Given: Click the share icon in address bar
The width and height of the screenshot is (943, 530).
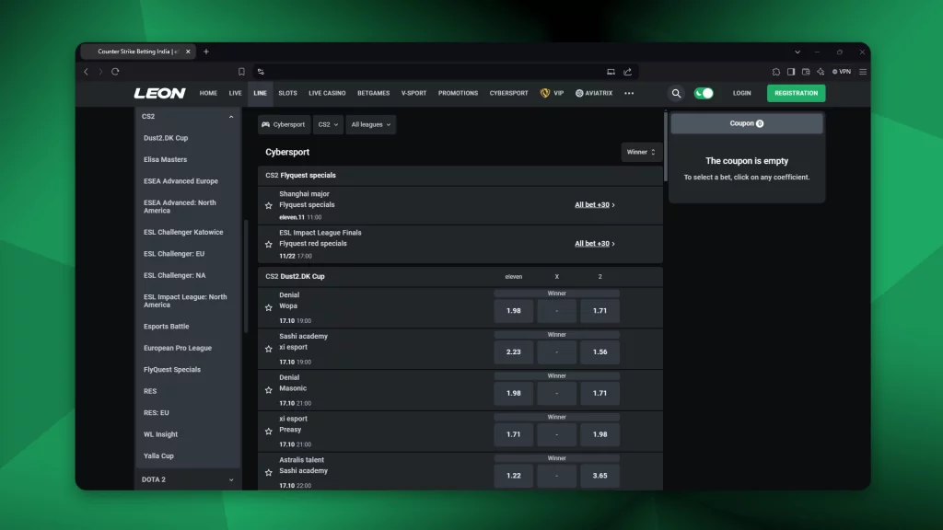Looking at the screenshot, I should [627, 72].
